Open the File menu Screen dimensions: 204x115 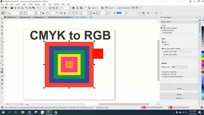tap(2, 4)
